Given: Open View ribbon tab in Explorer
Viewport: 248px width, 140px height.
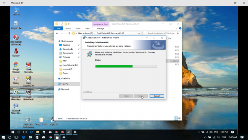Looking at the screenshot, I should tap(87, 28).
